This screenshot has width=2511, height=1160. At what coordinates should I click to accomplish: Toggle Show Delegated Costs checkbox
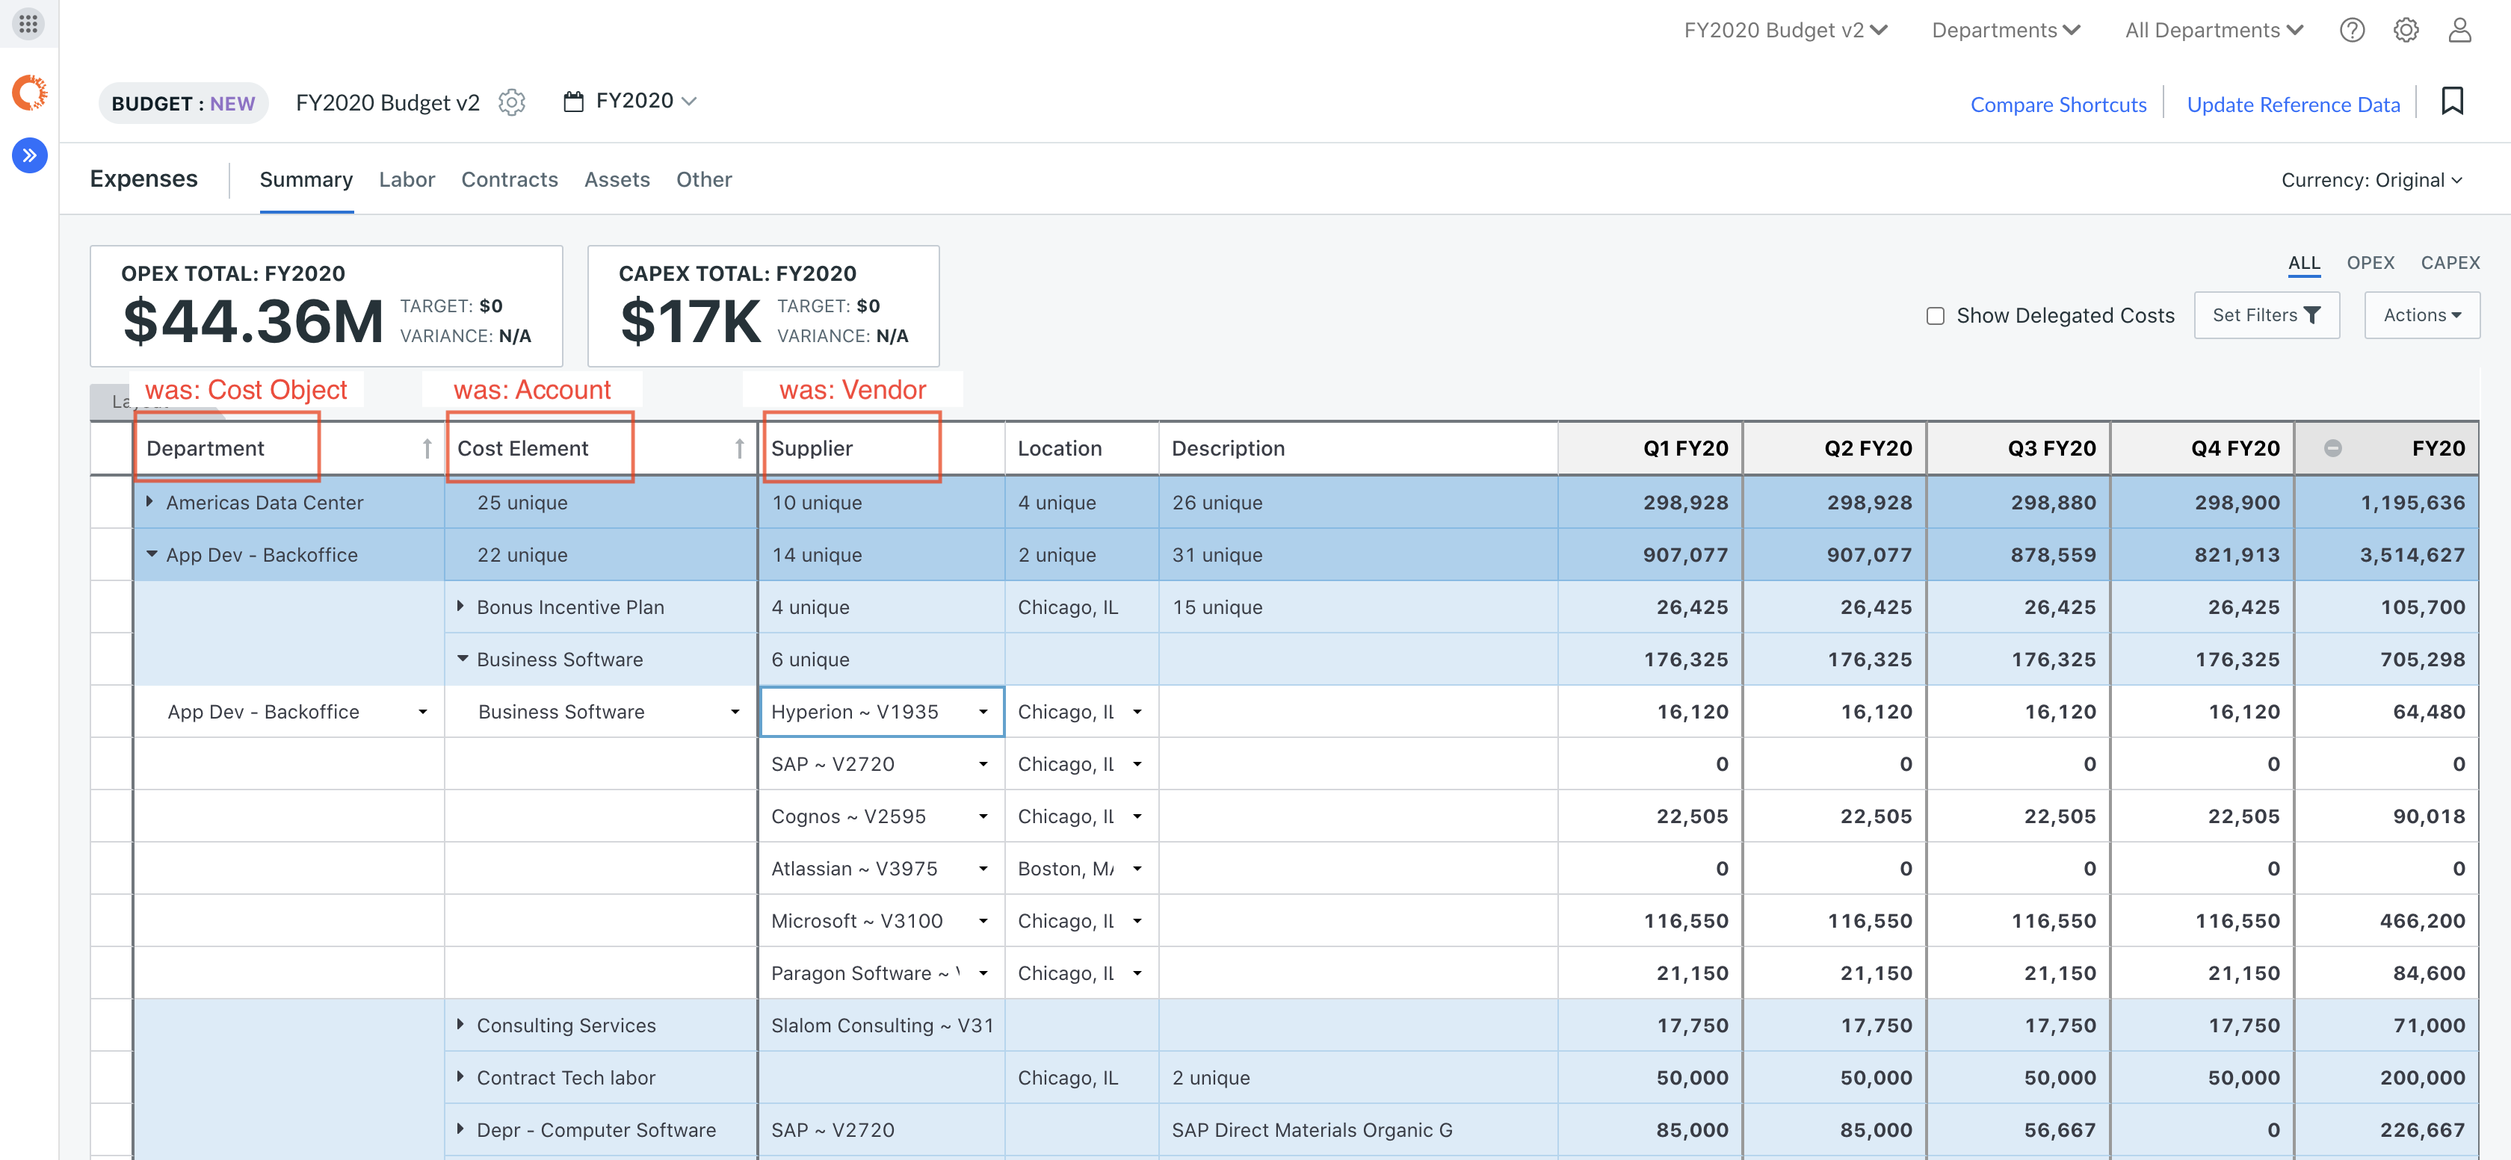coord(1935,315)
